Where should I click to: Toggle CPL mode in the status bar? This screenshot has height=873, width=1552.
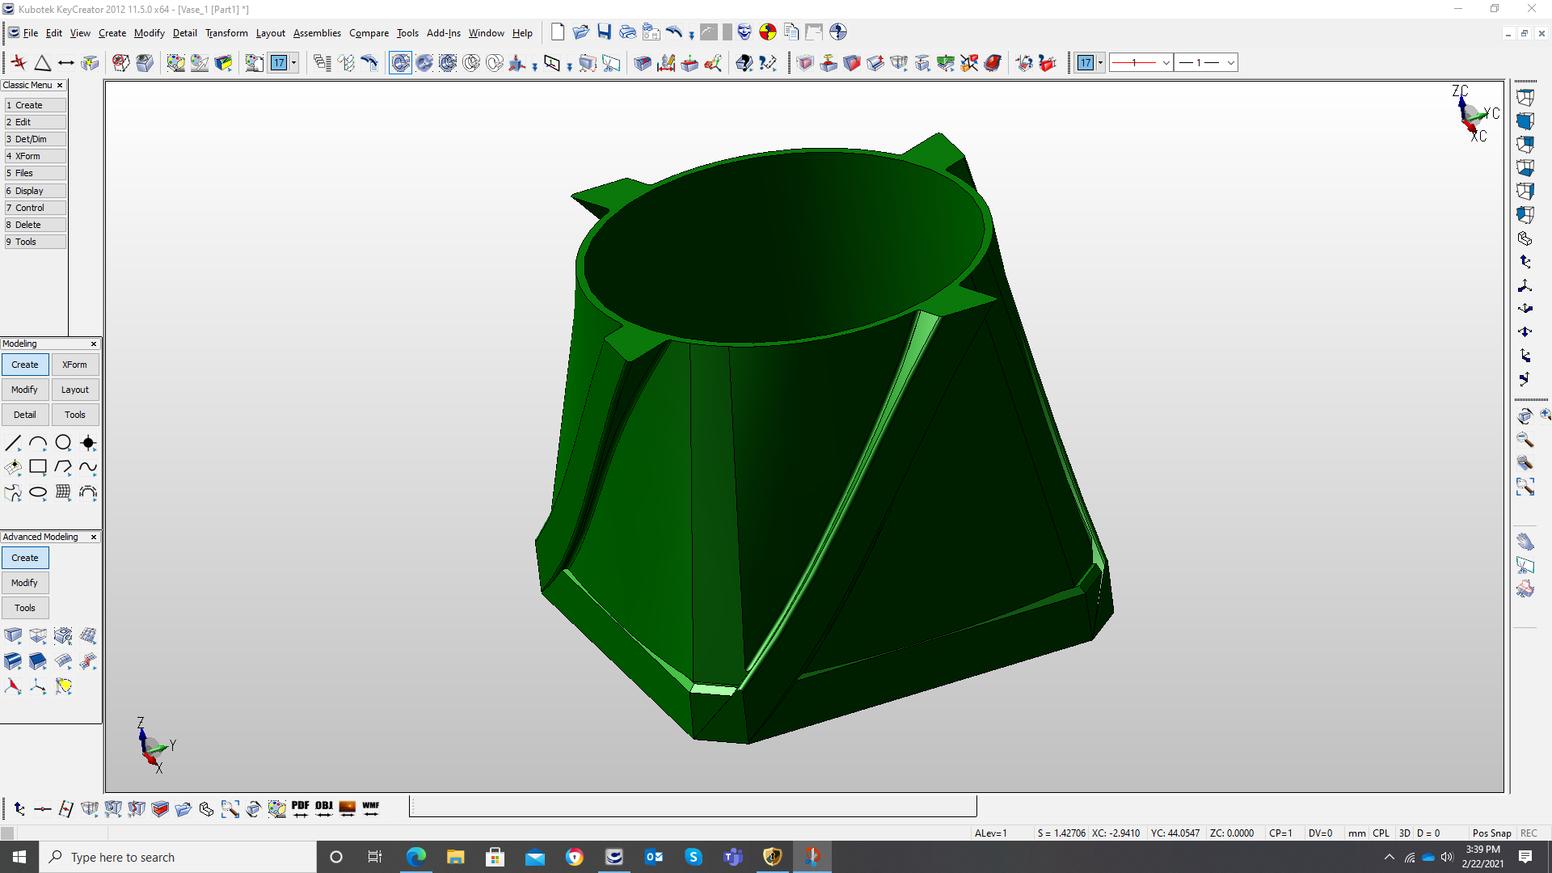click(1381, 833)
